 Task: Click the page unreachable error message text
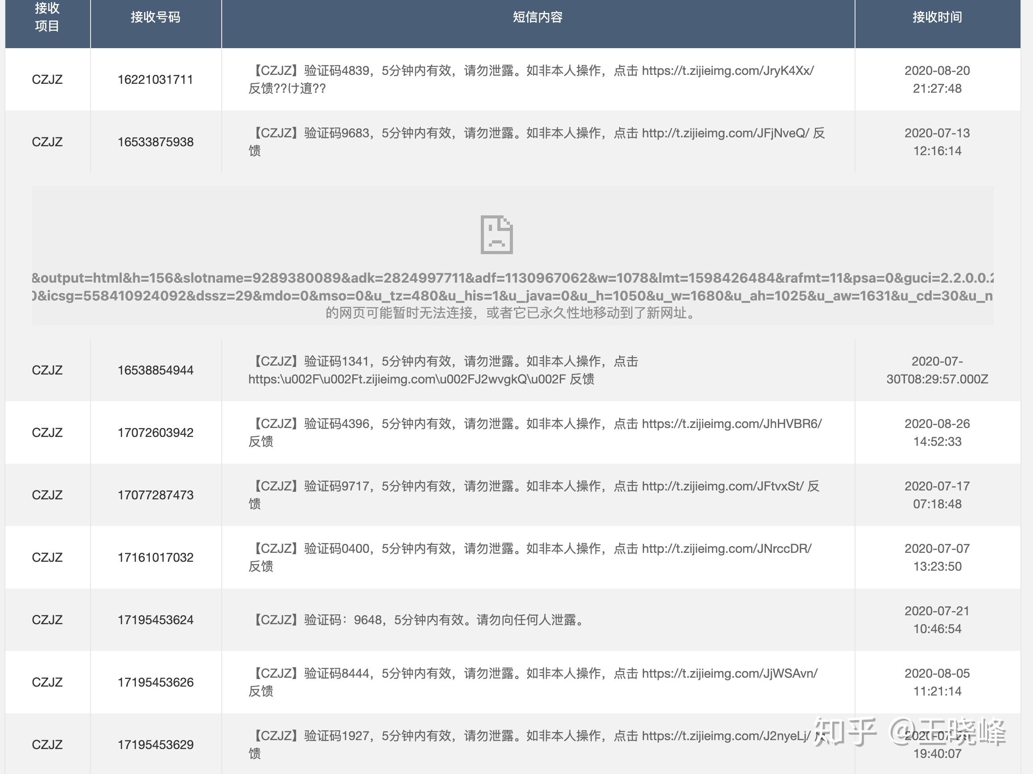511,313
